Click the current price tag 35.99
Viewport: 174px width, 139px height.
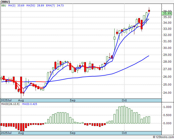[167, 13]
